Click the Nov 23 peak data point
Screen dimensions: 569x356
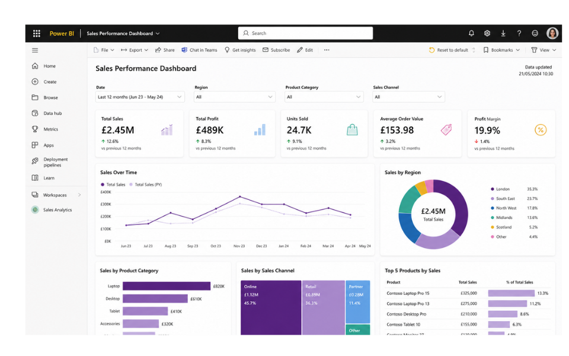tap(239, 196)
